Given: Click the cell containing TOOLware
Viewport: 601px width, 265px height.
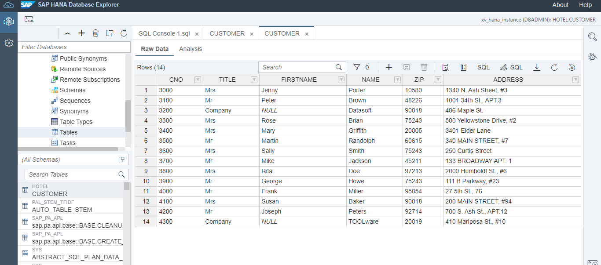Looking at the screenshot, I should point(374,221).
